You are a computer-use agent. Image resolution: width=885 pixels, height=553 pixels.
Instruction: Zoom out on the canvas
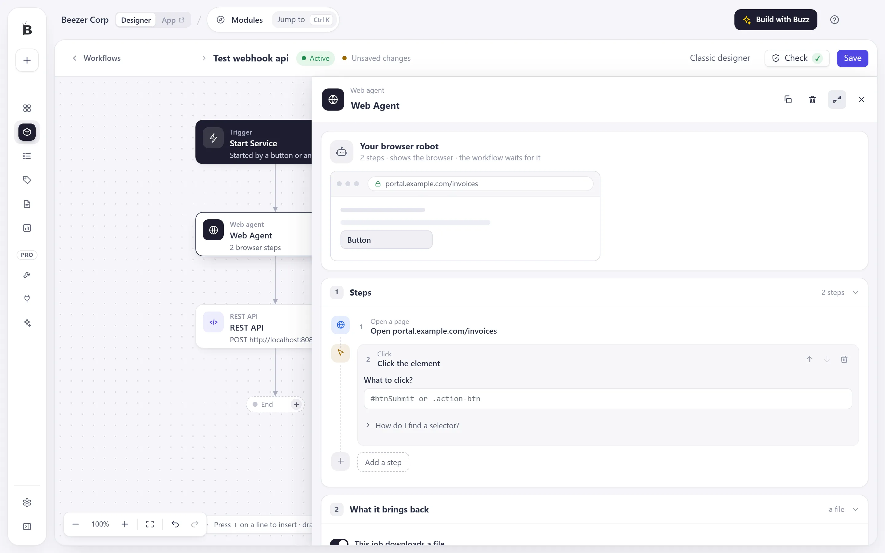click(x=76, y=524)
